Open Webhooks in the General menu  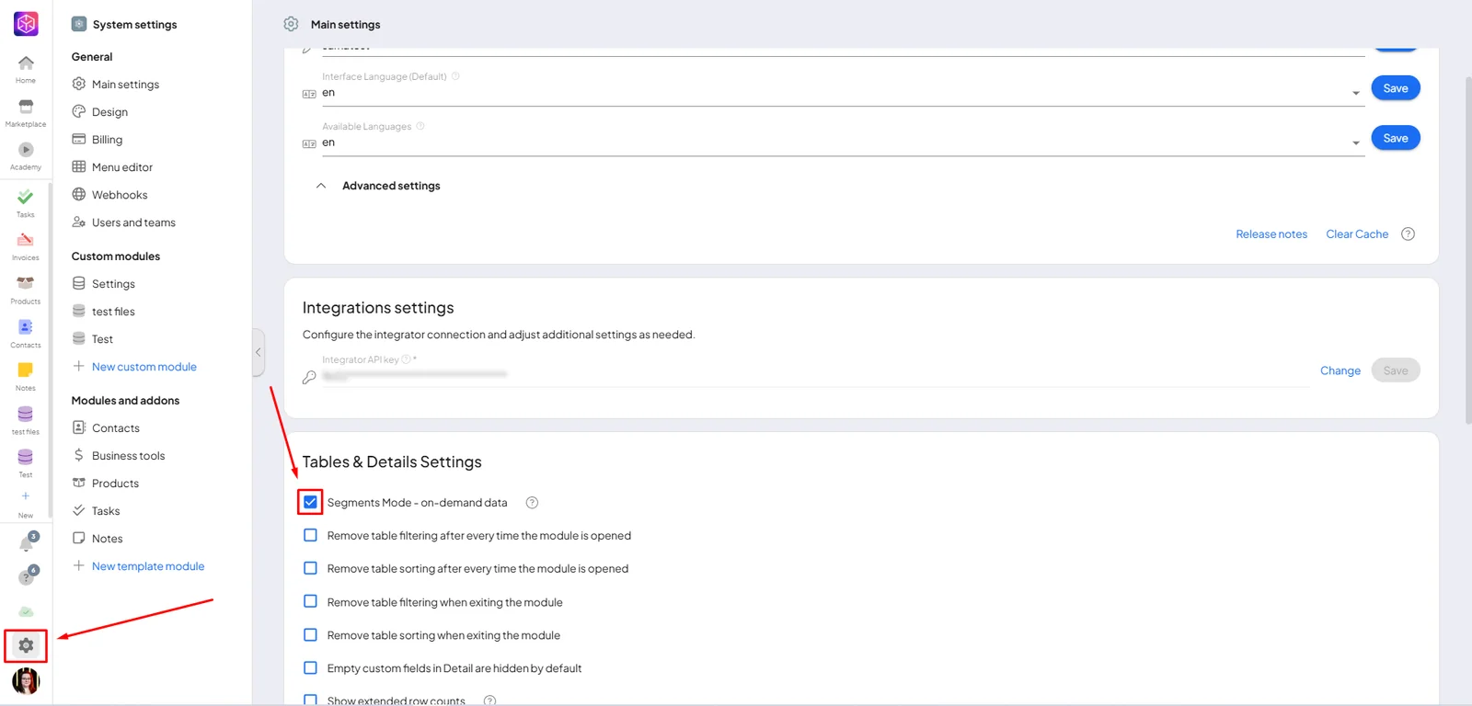(120, 195)
